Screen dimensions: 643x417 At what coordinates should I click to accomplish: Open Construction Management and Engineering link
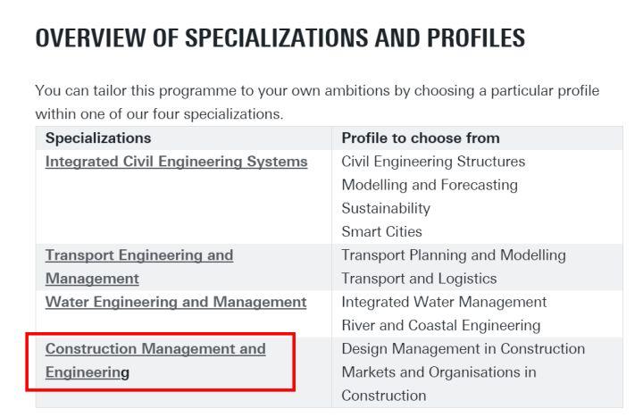155,349
